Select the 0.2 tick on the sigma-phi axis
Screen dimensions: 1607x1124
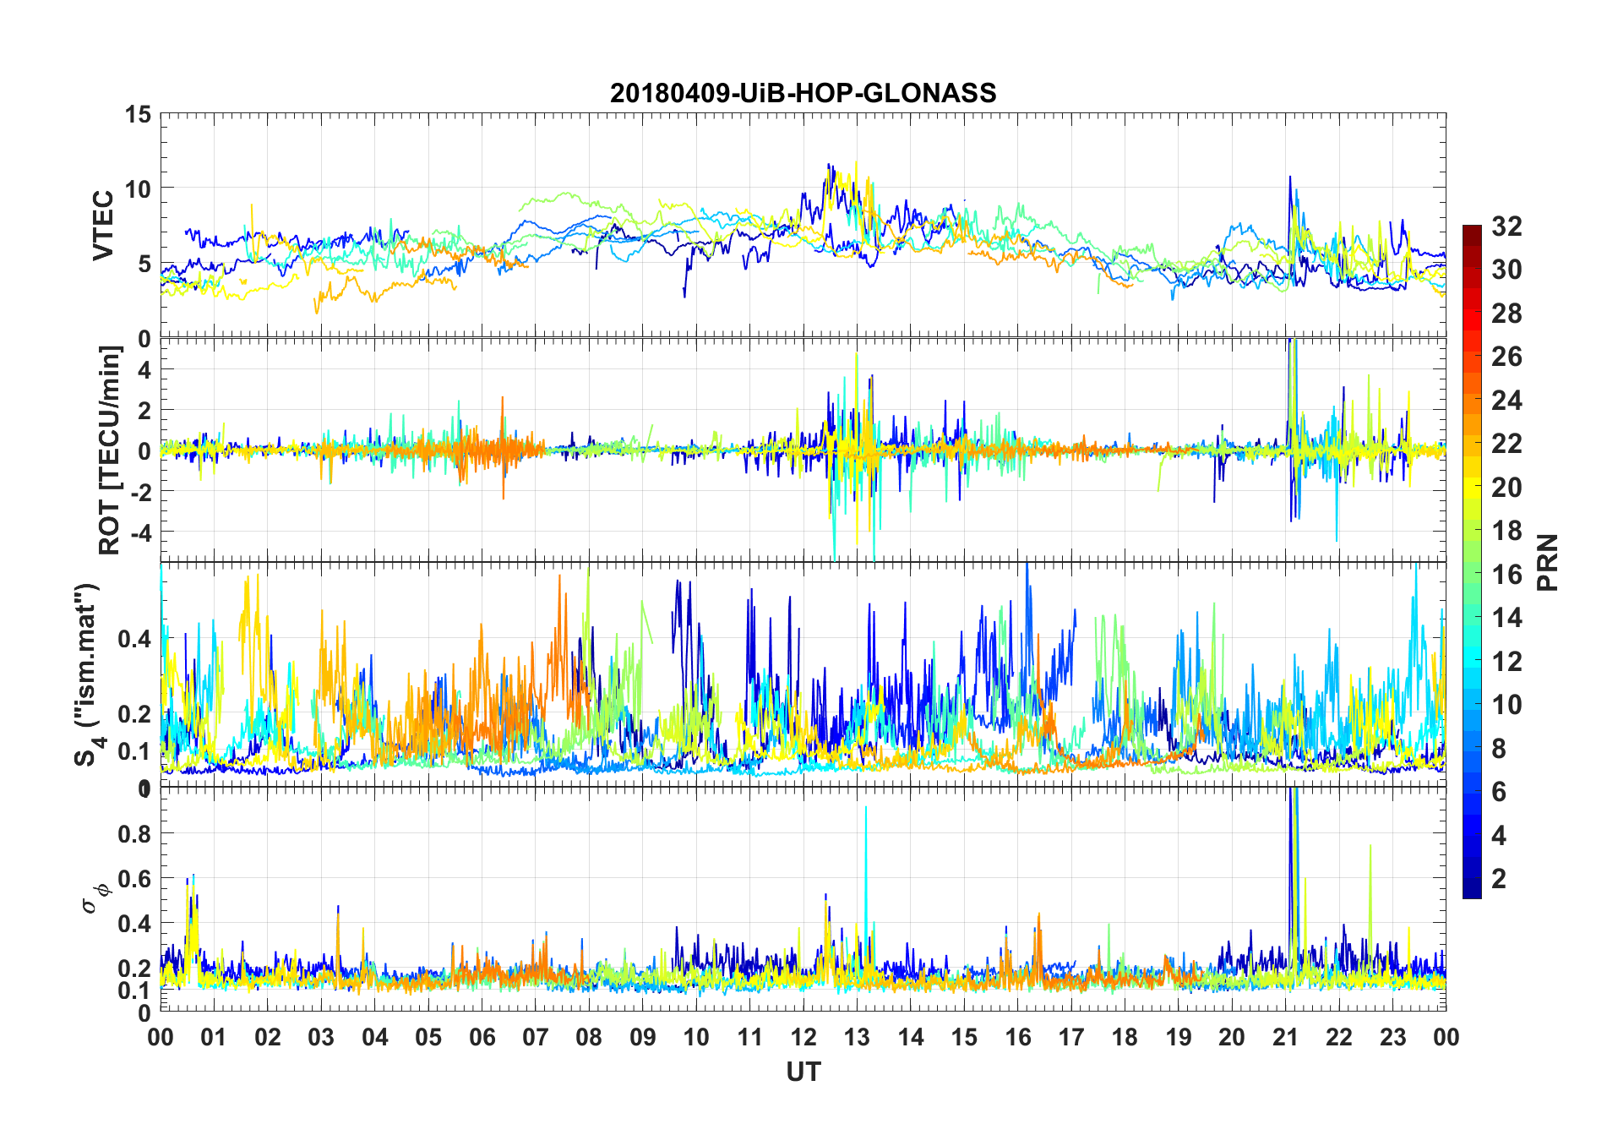[134, 968]
